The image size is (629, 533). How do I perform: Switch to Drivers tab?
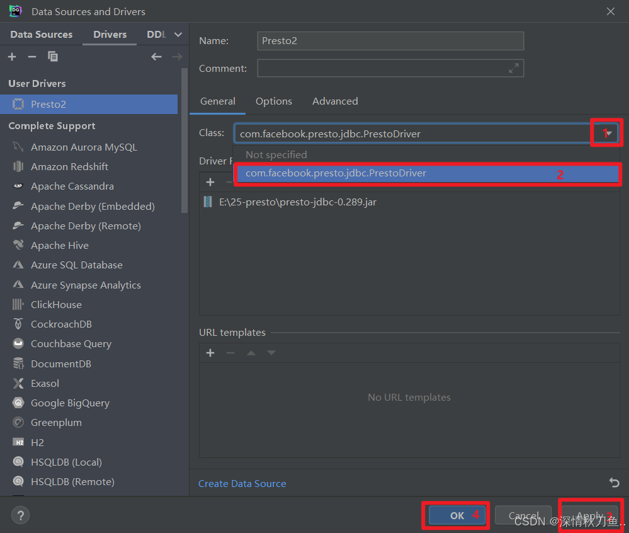(110, 35)
